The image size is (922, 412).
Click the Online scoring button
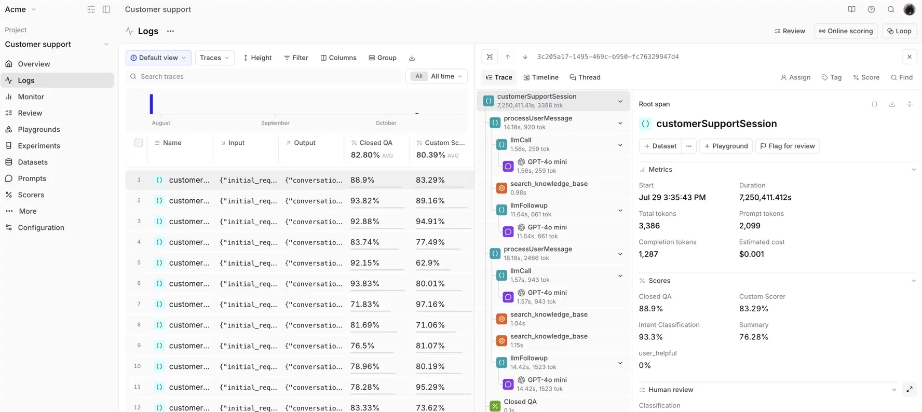846,31
